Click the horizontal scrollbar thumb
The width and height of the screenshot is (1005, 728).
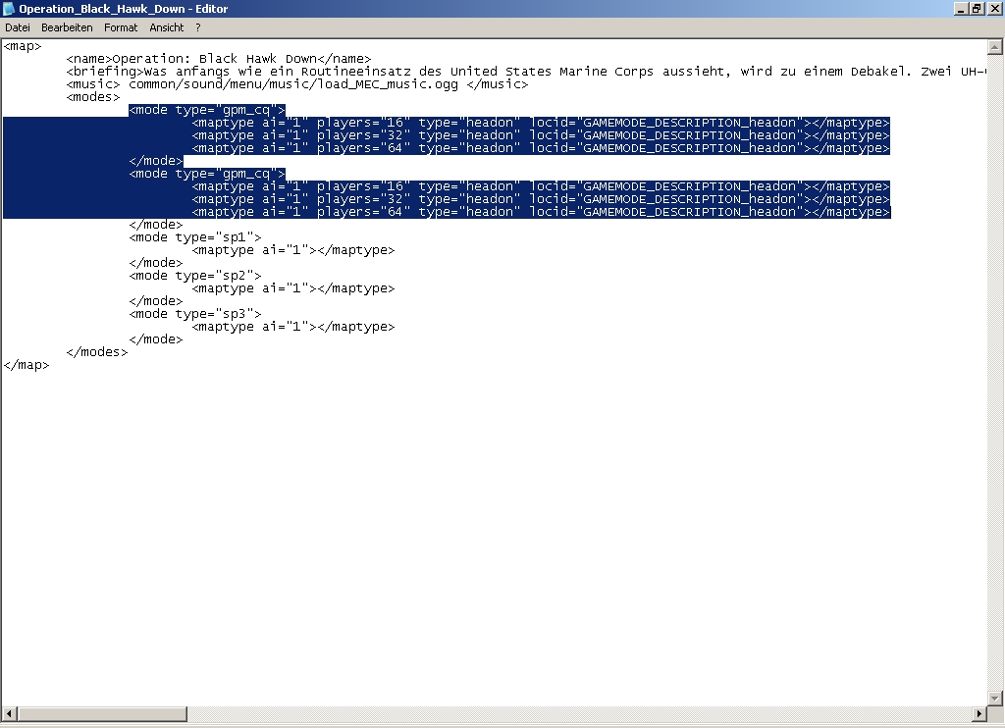click(102, 713)
